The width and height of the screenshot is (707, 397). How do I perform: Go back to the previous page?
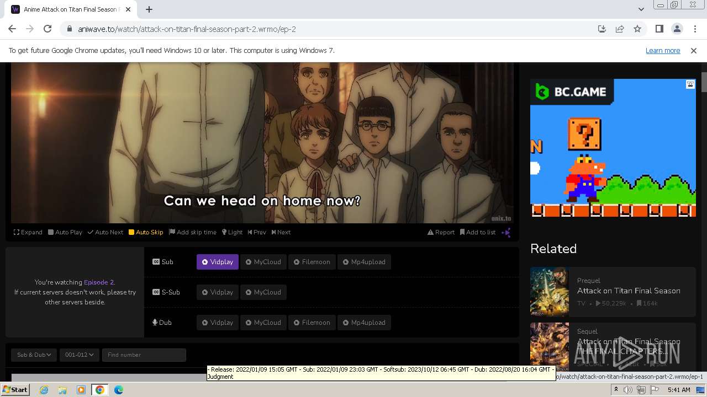12,29
